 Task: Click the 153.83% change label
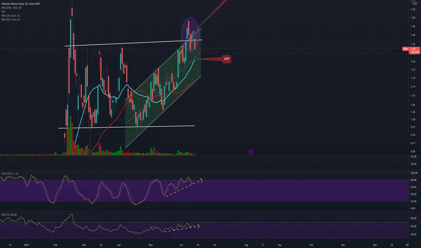[414, 52]
